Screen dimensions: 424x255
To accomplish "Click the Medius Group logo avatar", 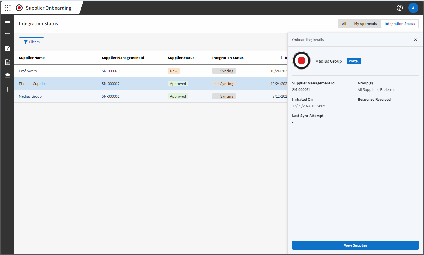I will (301, 60).
